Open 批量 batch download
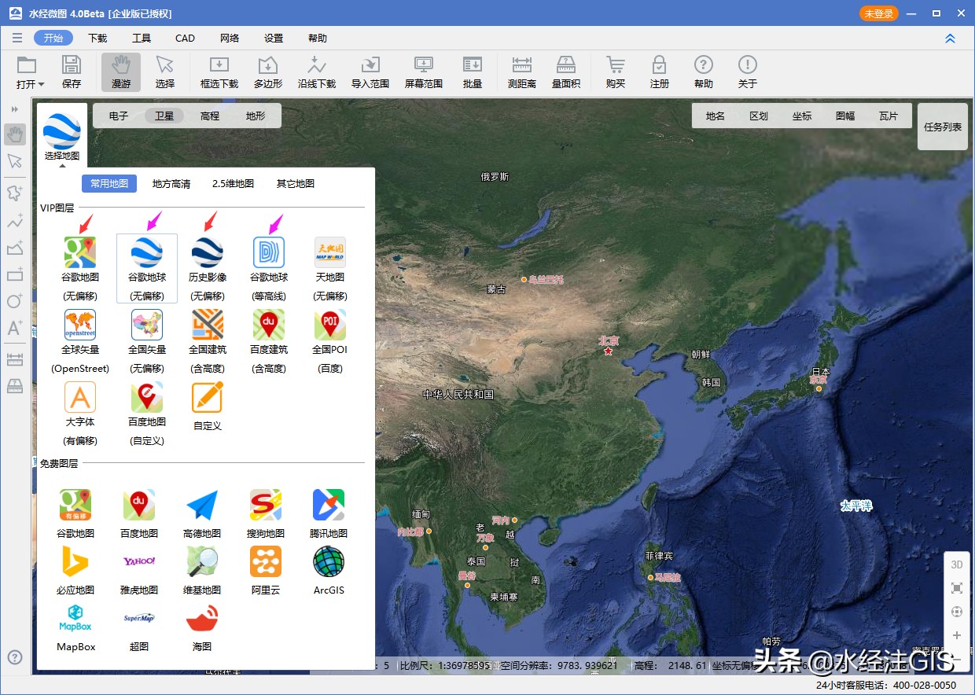The width and height of the screenshot is (975, 695). click(473, 72)
